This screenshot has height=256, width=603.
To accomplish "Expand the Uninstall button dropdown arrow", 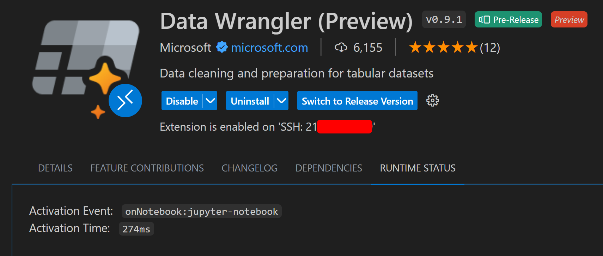I will pos(281,101).
